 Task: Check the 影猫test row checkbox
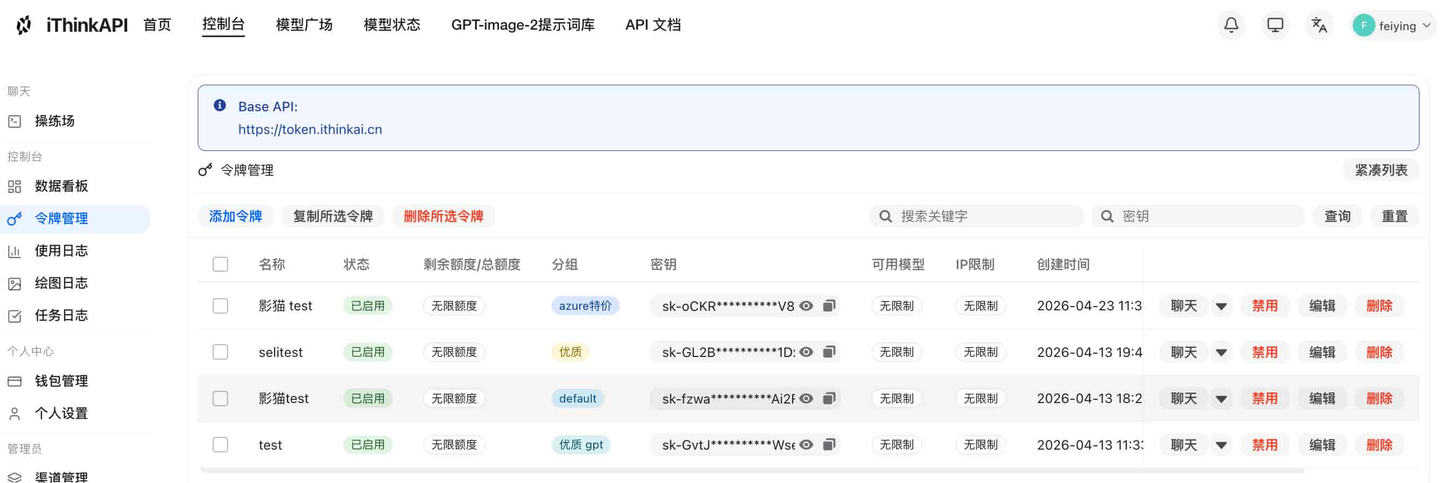tap(220, 398)
